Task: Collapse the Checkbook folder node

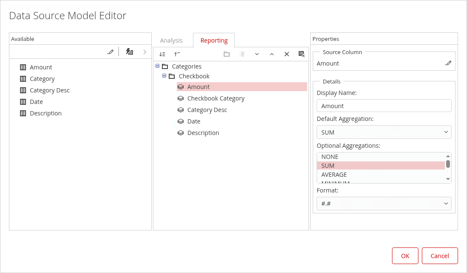Action: pos(164,76)
